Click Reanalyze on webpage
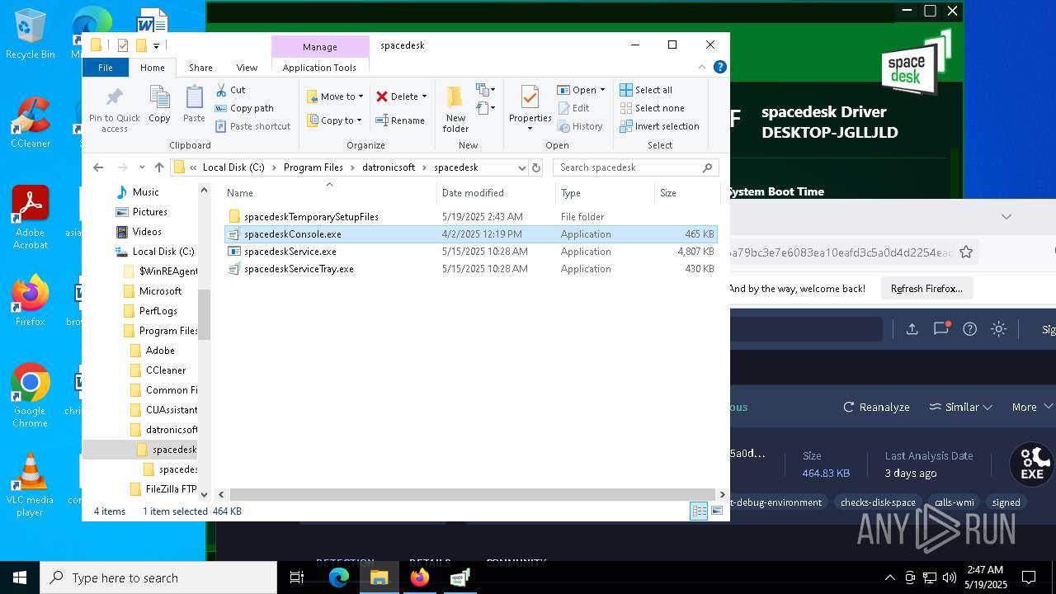 coord(876,407)
